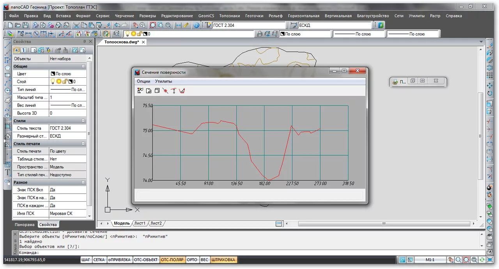
Task: Collapse the Разное properties section
Action: (x=83, y=182)
